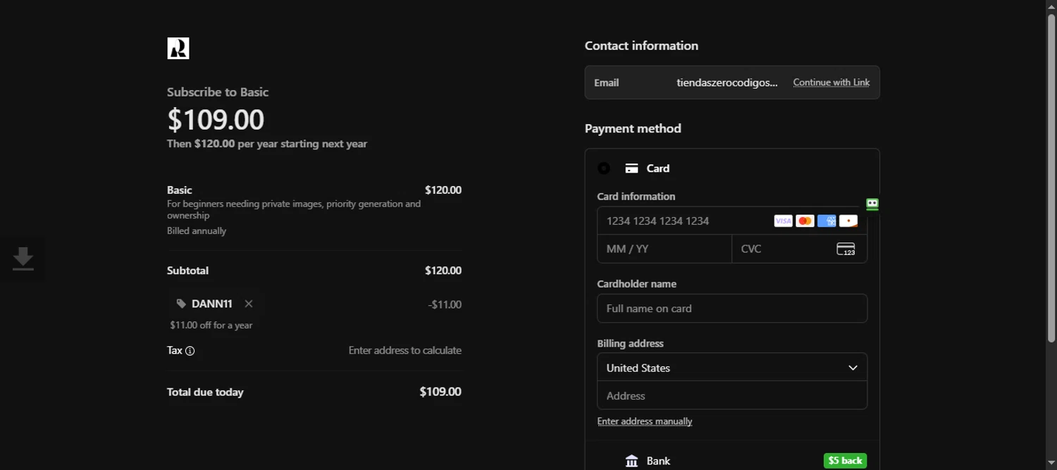The image size is (1057, 470).
Task: Click Enter address to calculate text
Action: [x=405, y=350]
